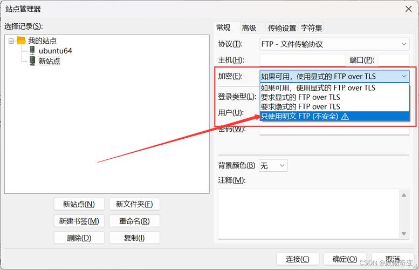Screen dimensions: 419x270
Task: Choose 要求隐式的 FTP over TLS option
Action: pos(334,107)
